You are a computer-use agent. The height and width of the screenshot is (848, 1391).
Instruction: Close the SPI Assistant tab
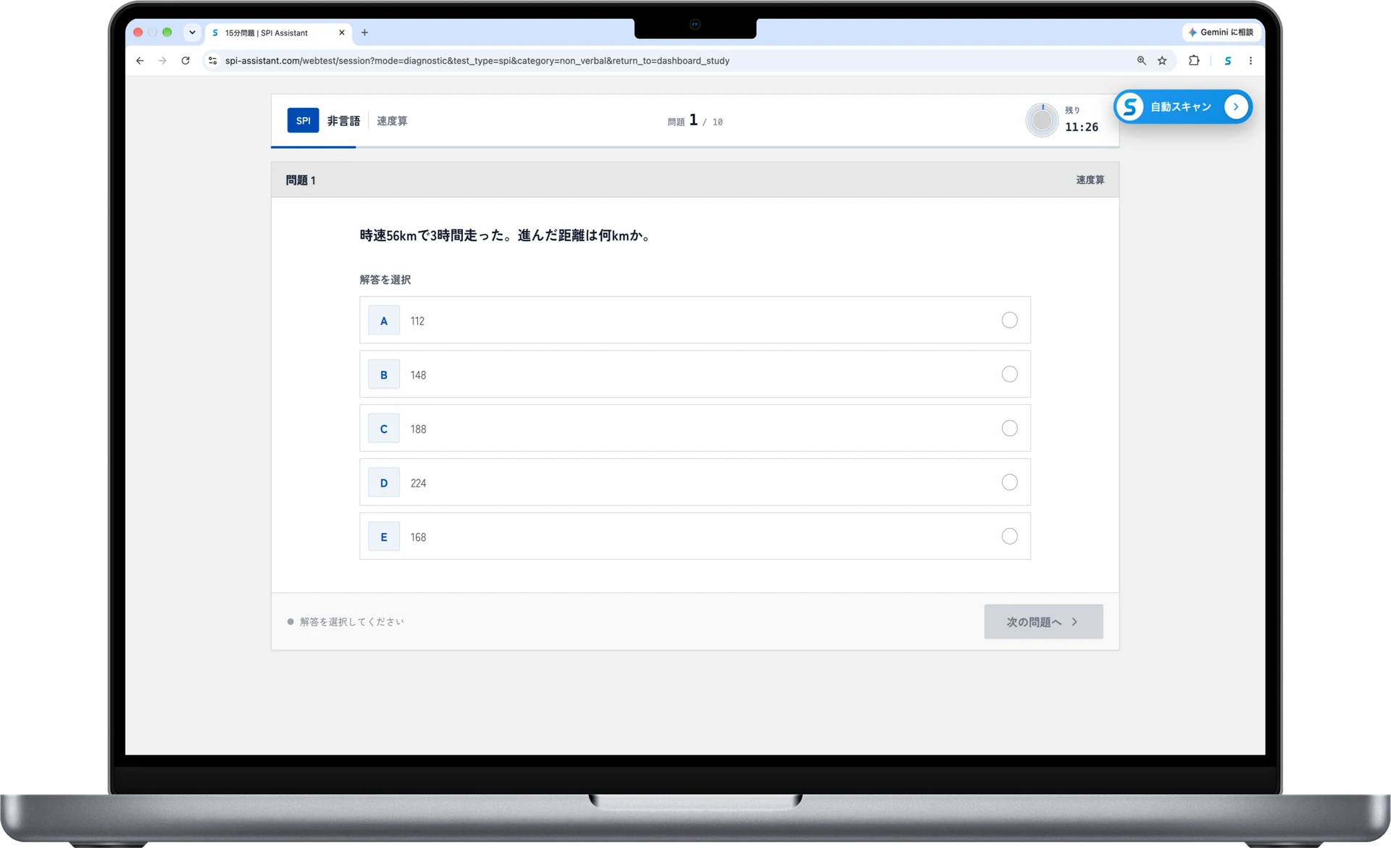coord(342,33)
